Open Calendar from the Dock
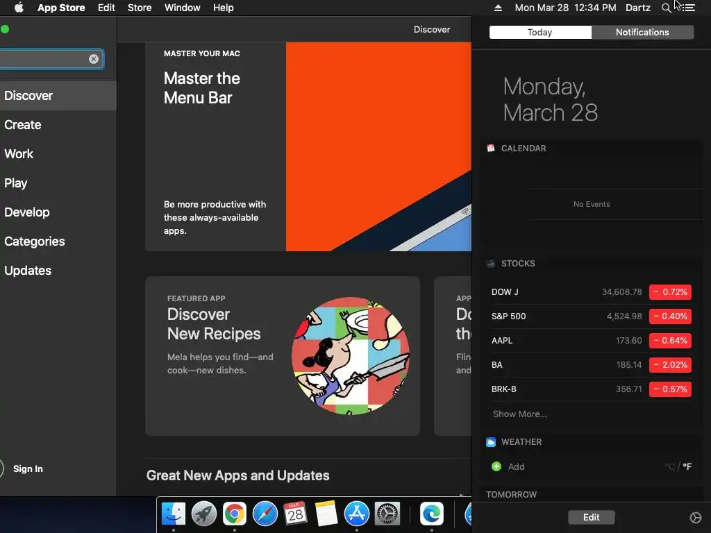The height and width of the screenshot is (533, 711). click(295, 514)
